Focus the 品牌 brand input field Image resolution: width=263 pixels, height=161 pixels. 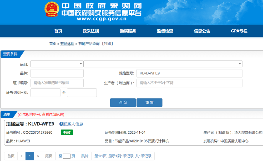pos(57,73)
